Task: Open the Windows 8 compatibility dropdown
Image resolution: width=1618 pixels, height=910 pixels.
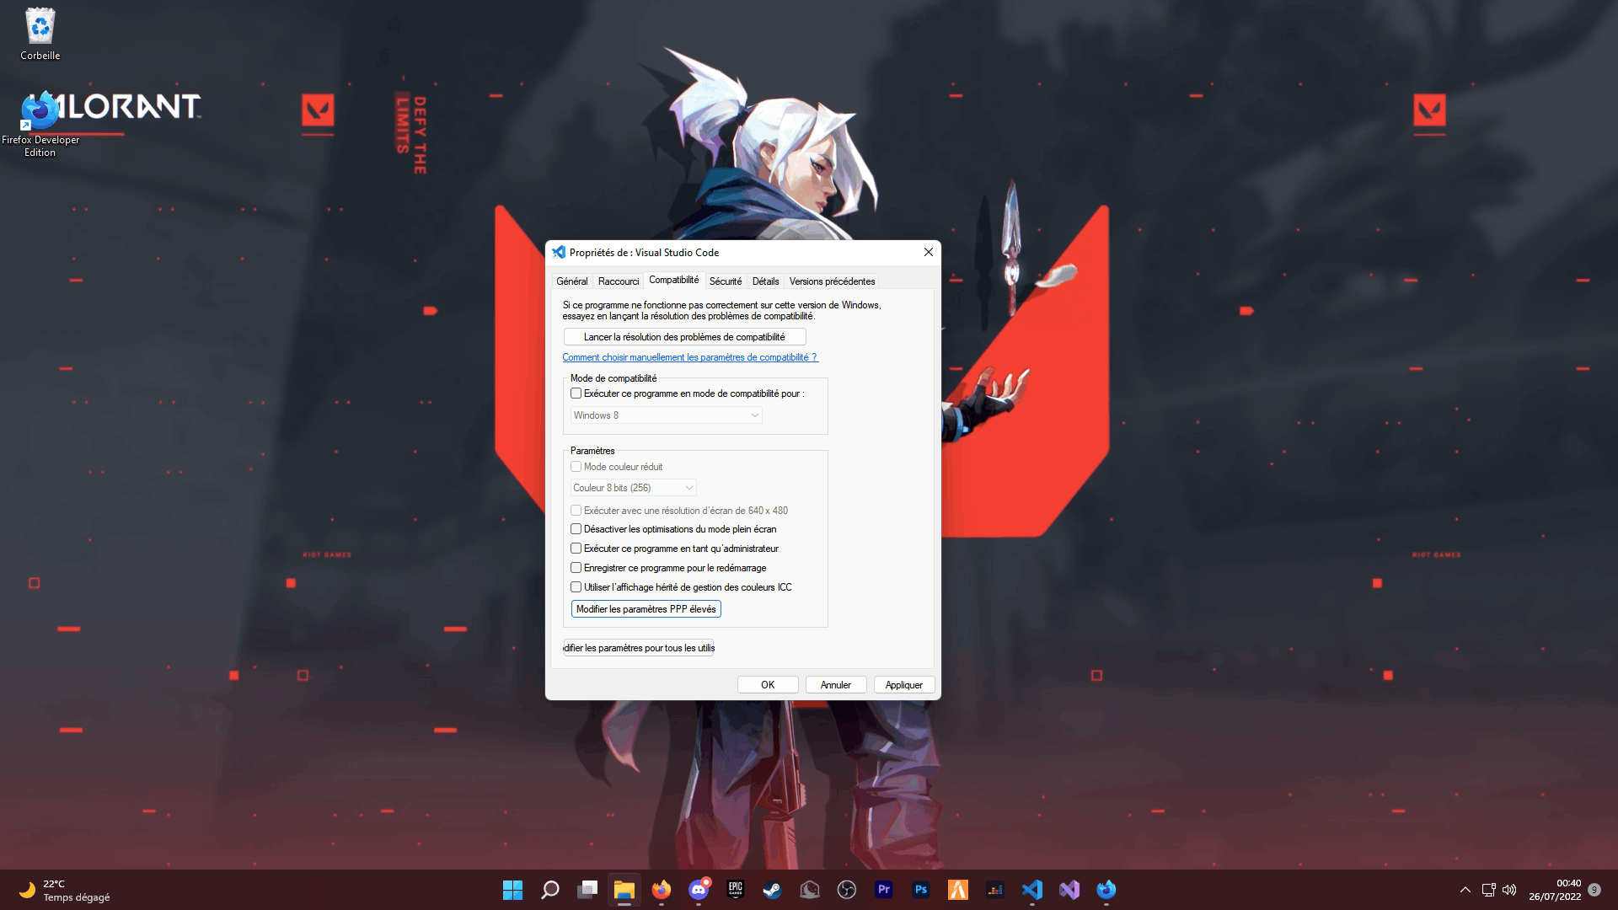Action: [x=666, y=415]
